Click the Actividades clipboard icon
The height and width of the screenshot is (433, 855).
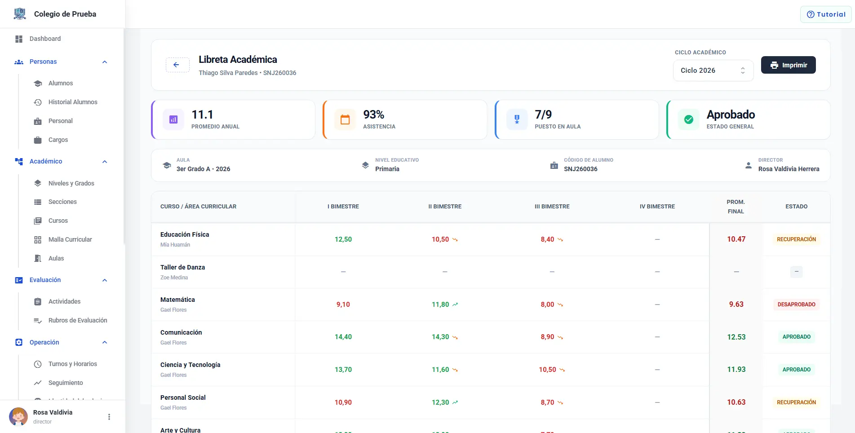click(38, 302)
